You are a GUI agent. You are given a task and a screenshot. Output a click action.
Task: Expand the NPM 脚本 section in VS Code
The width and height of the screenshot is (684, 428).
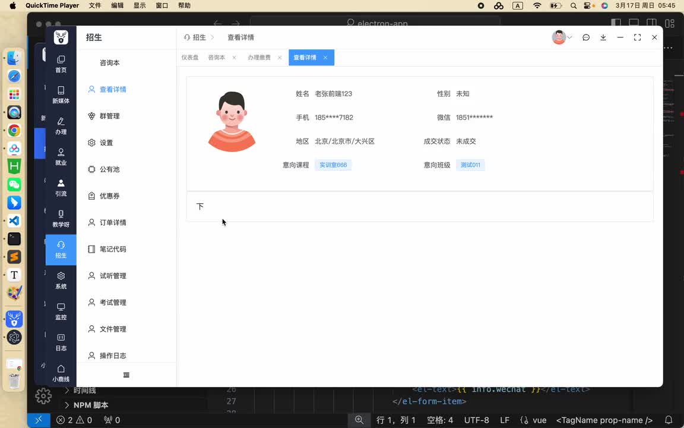click(90, 405)
